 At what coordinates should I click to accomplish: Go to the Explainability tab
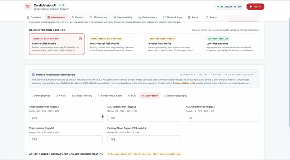click(123, 17)
